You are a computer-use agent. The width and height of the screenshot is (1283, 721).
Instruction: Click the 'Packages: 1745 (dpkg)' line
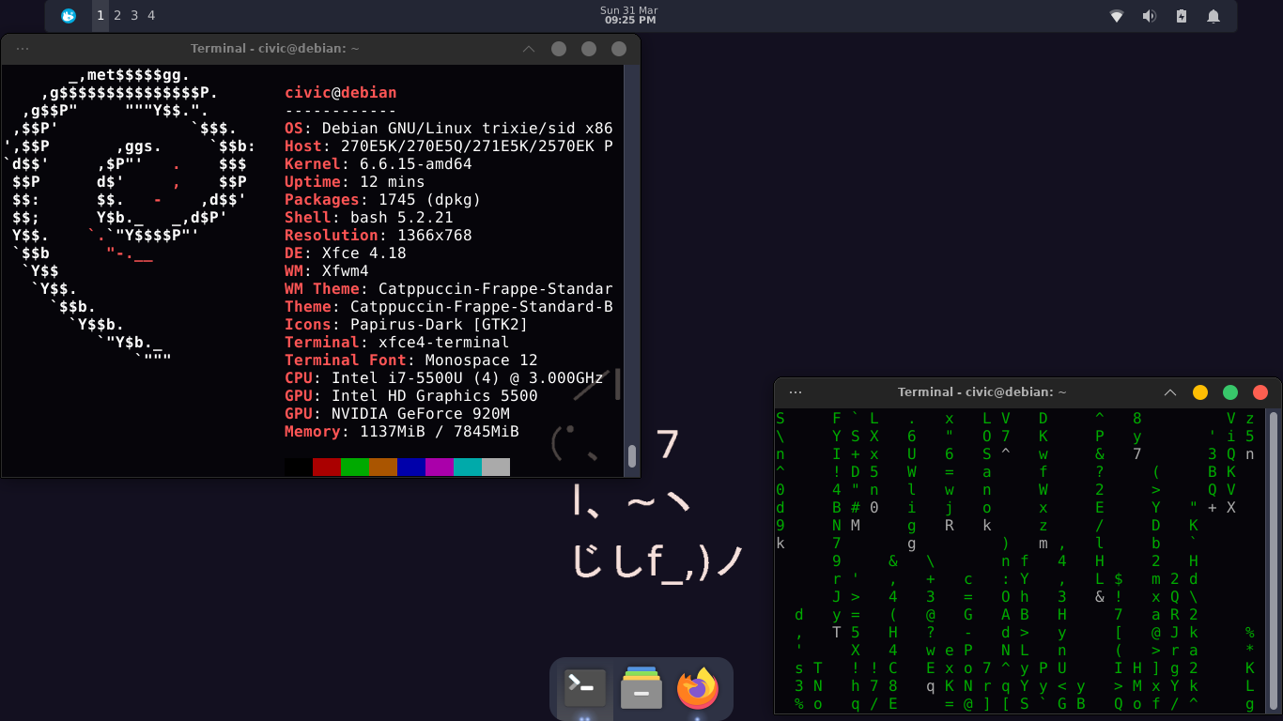tap(383, 200)
